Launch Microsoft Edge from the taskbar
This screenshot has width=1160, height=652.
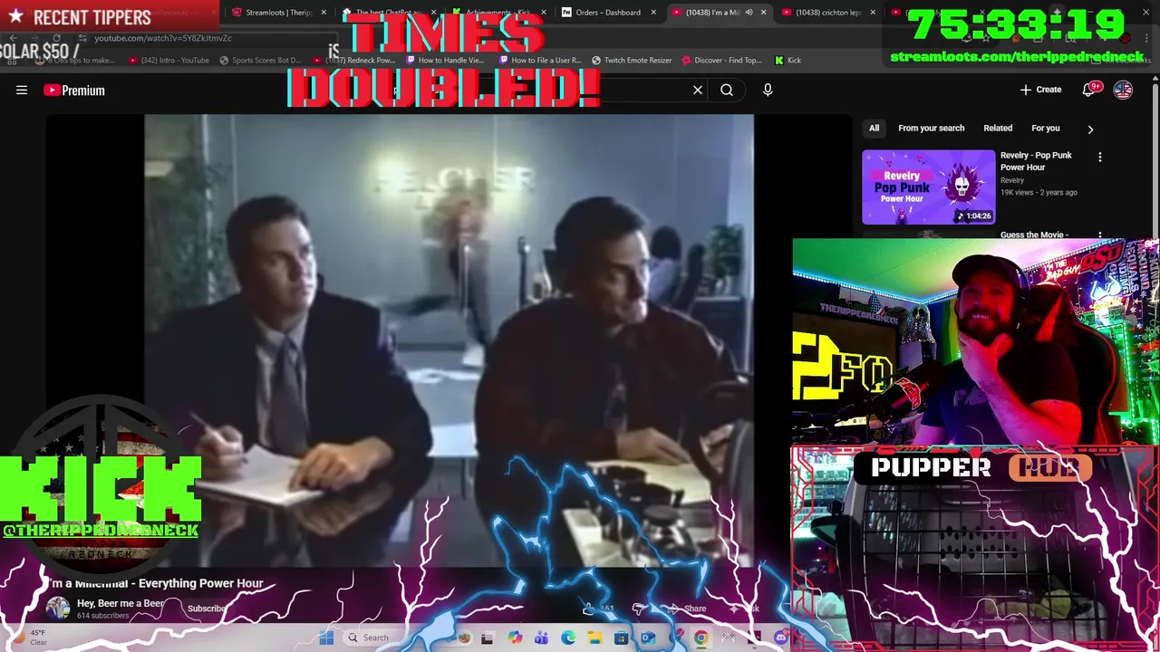(568, 638)
